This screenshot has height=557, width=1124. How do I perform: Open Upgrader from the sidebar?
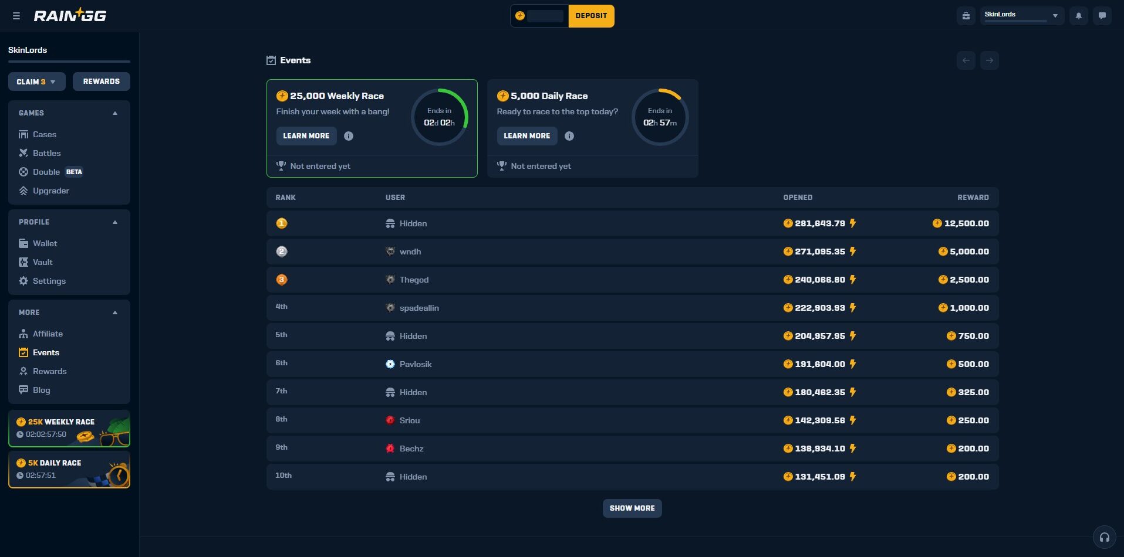51,191
